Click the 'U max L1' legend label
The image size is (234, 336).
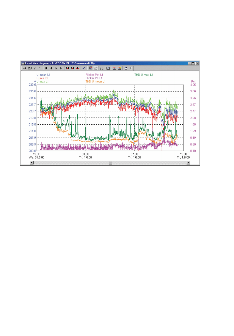tap(42, 81)
